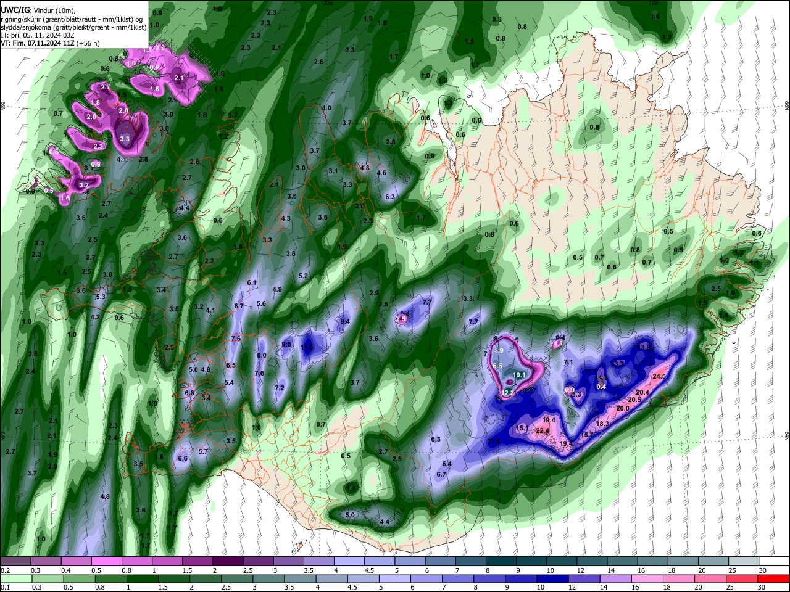This screenshot has width=790, height=592.
Task: Click the 5.7 precipitation value
Action: [203, 451]
